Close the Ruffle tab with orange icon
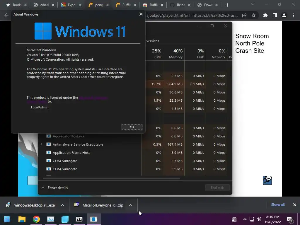 tap(135, 5)
